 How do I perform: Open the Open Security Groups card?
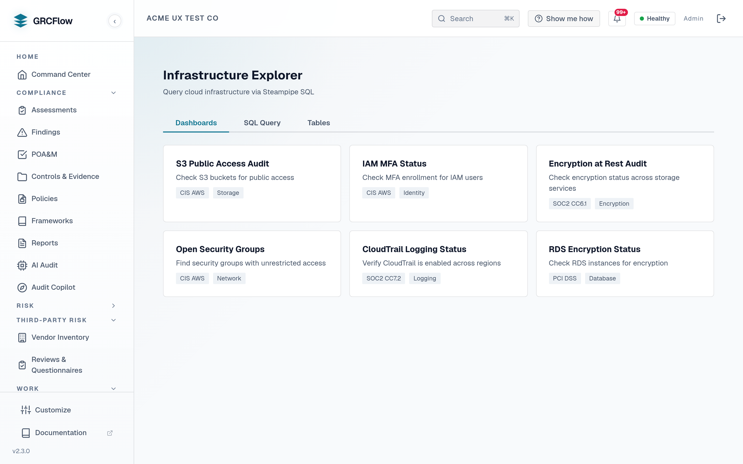coord(252,264)
